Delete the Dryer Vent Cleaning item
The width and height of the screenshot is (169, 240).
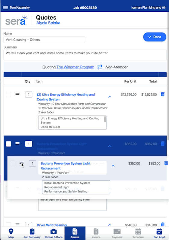163,224
